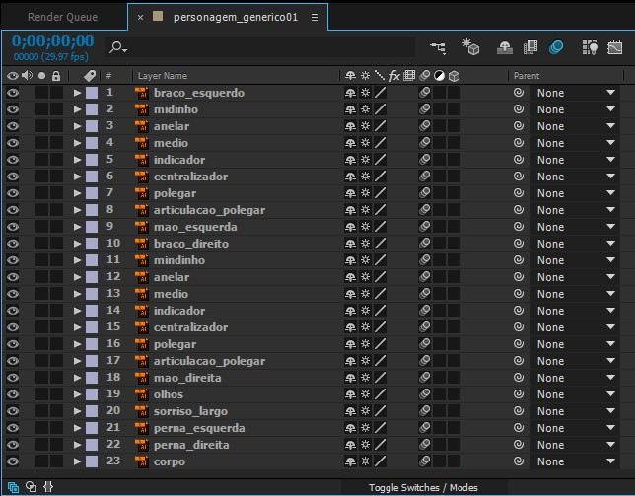This screenshot has width=635, height=496.
Task: Open the Graph Editor icon
Action: [x=614, y=47]
